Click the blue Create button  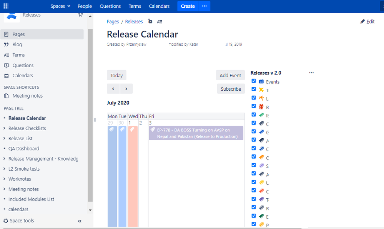pos(188,6)
